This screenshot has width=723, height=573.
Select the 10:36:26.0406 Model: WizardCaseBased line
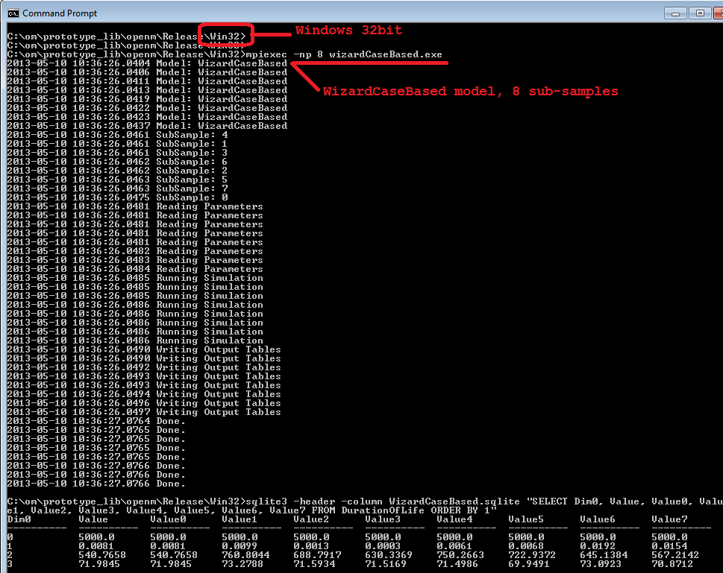coord(147,72)
